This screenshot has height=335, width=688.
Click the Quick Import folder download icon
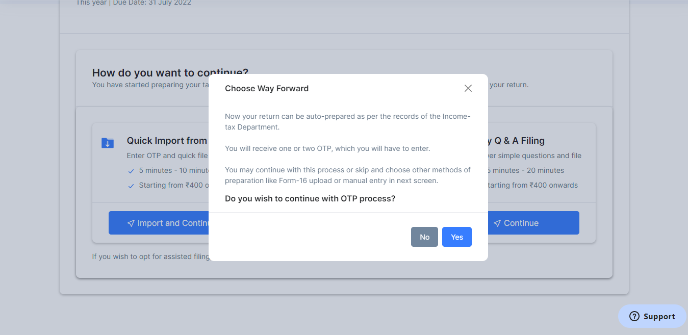pos(108,143)
